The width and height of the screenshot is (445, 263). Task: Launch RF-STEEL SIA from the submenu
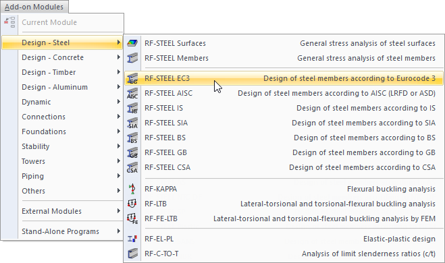pos(284,123)
